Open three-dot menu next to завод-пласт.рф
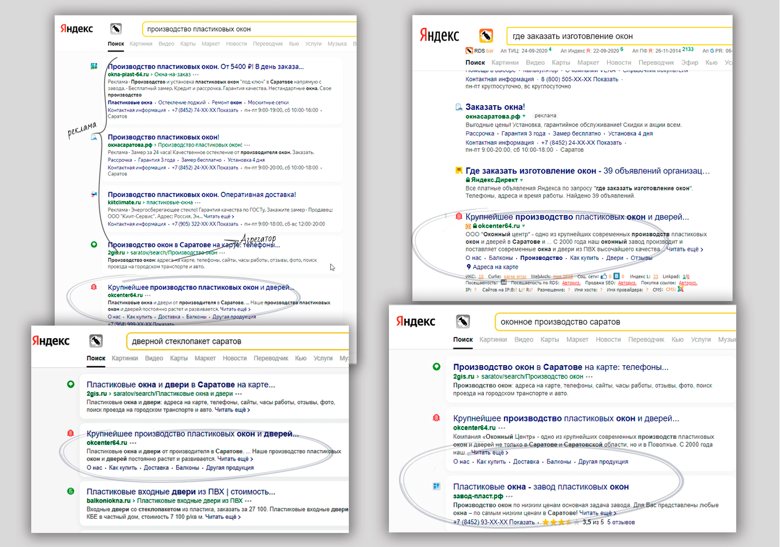The image size is (781, 547). (x=509, y=496)
